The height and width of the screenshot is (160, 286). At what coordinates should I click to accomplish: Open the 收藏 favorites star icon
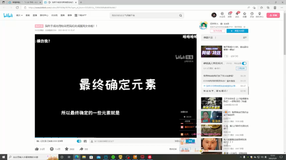pyautogui.click(x=245, y=15)
